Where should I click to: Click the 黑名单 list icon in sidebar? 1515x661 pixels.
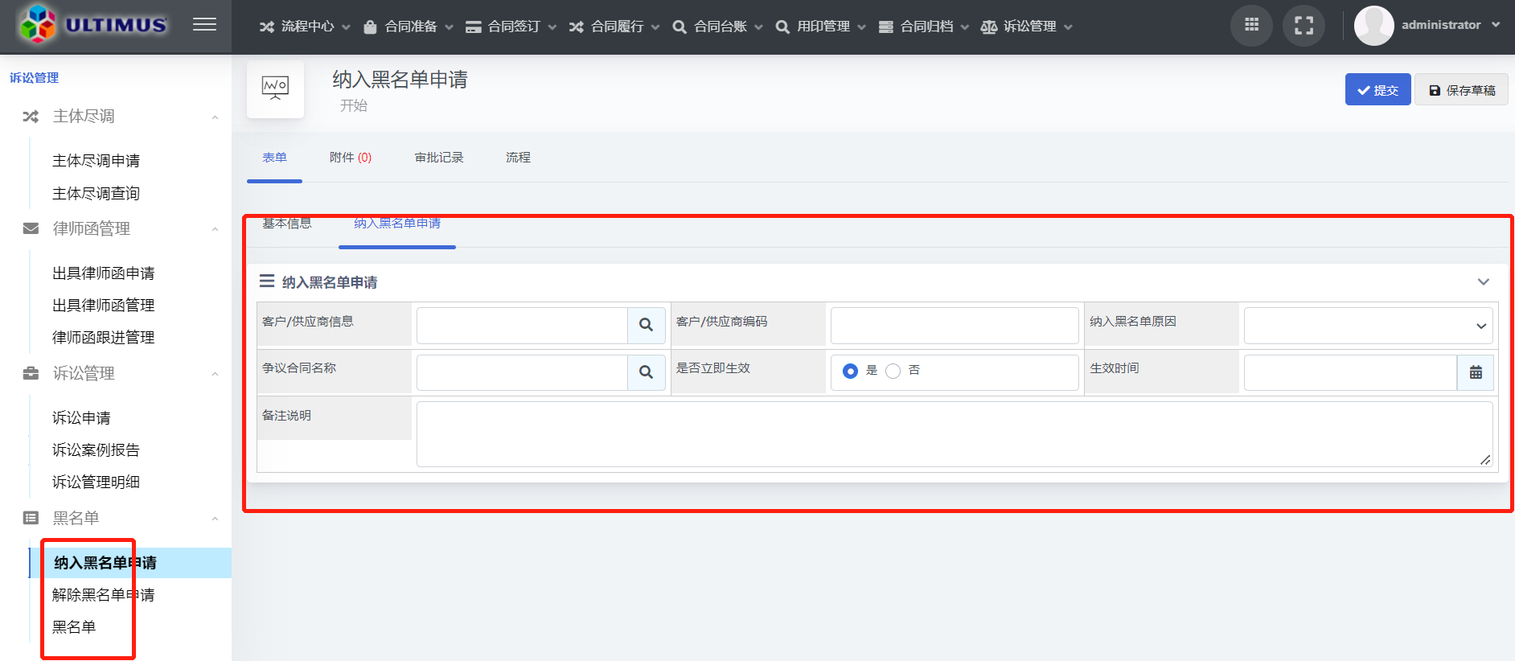pyautogui.click(x=31, y=518)
